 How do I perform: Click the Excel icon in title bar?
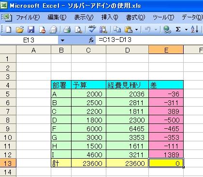[4, 5]
